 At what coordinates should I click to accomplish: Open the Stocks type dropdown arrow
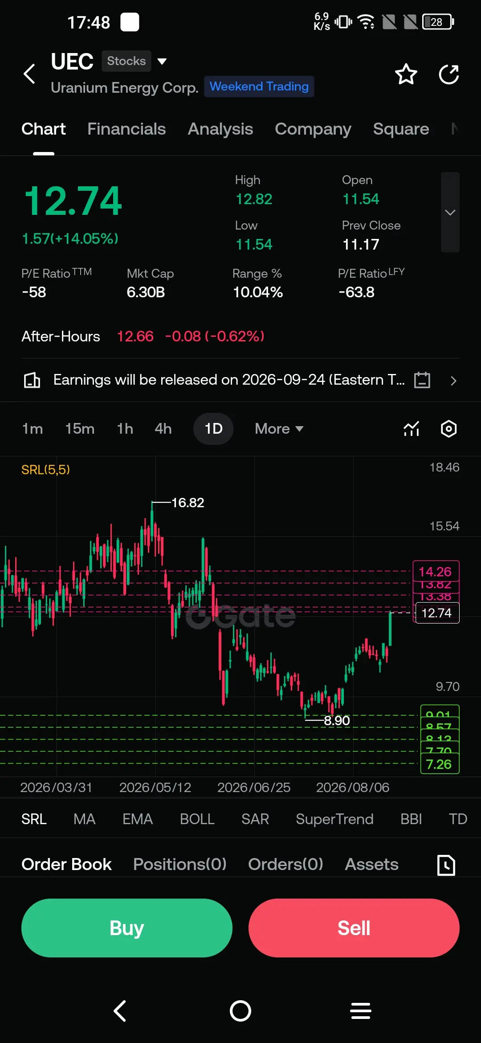[162, 61]
